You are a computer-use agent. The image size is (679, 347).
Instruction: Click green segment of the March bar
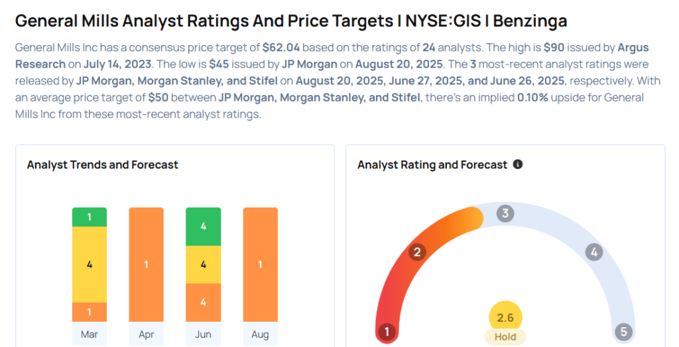[x=90, y=217]
